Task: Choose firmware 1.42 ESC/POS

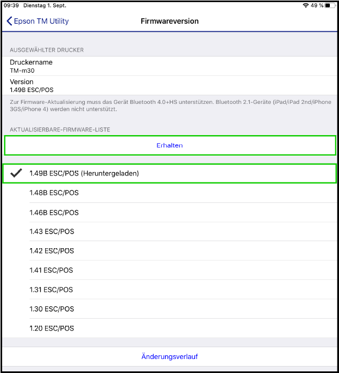Action: (170, 251)
